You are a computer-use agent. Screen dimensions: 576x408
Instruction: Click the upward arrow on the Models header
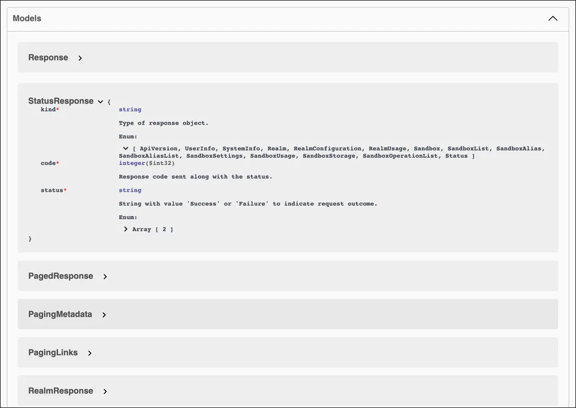(x=553, y=18)
